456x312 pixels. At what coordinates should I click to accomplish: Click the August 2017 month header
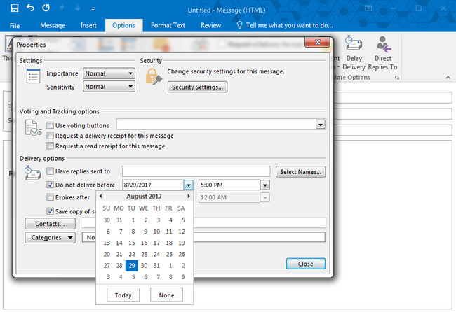pos(144,197)
